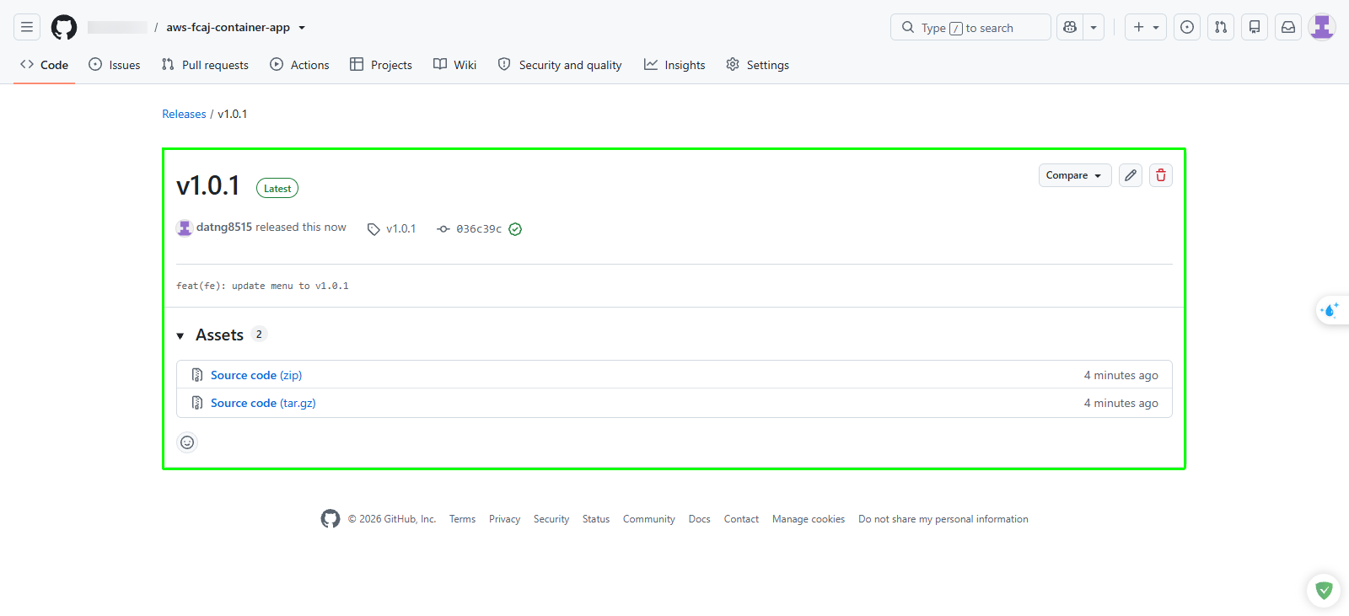Open commit 036c39c link
The width and height of the screenshot is (1349, 616).
pos(479,229)
